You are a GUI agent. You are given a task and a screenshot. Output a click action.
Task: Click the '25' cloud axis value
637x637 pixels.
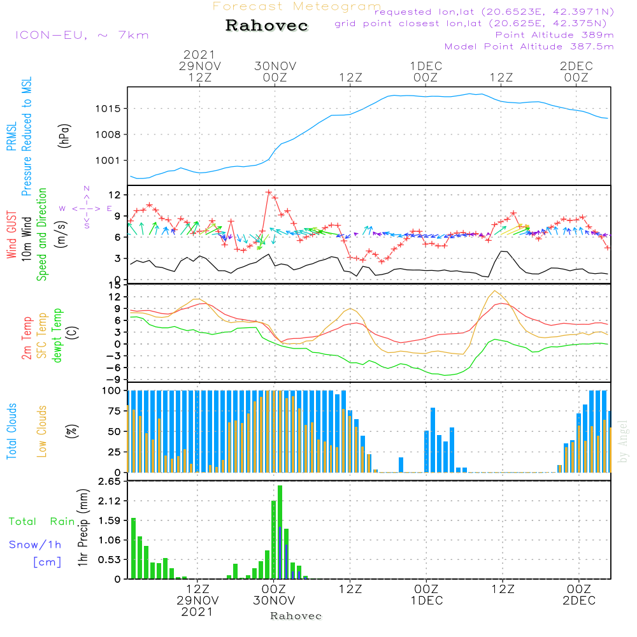click(115, 452)
